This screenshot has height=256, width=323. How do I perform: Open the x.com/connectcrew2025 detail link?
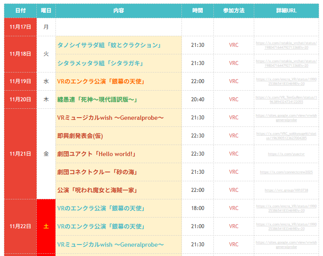pyautogui.click(x=286, y=172)
